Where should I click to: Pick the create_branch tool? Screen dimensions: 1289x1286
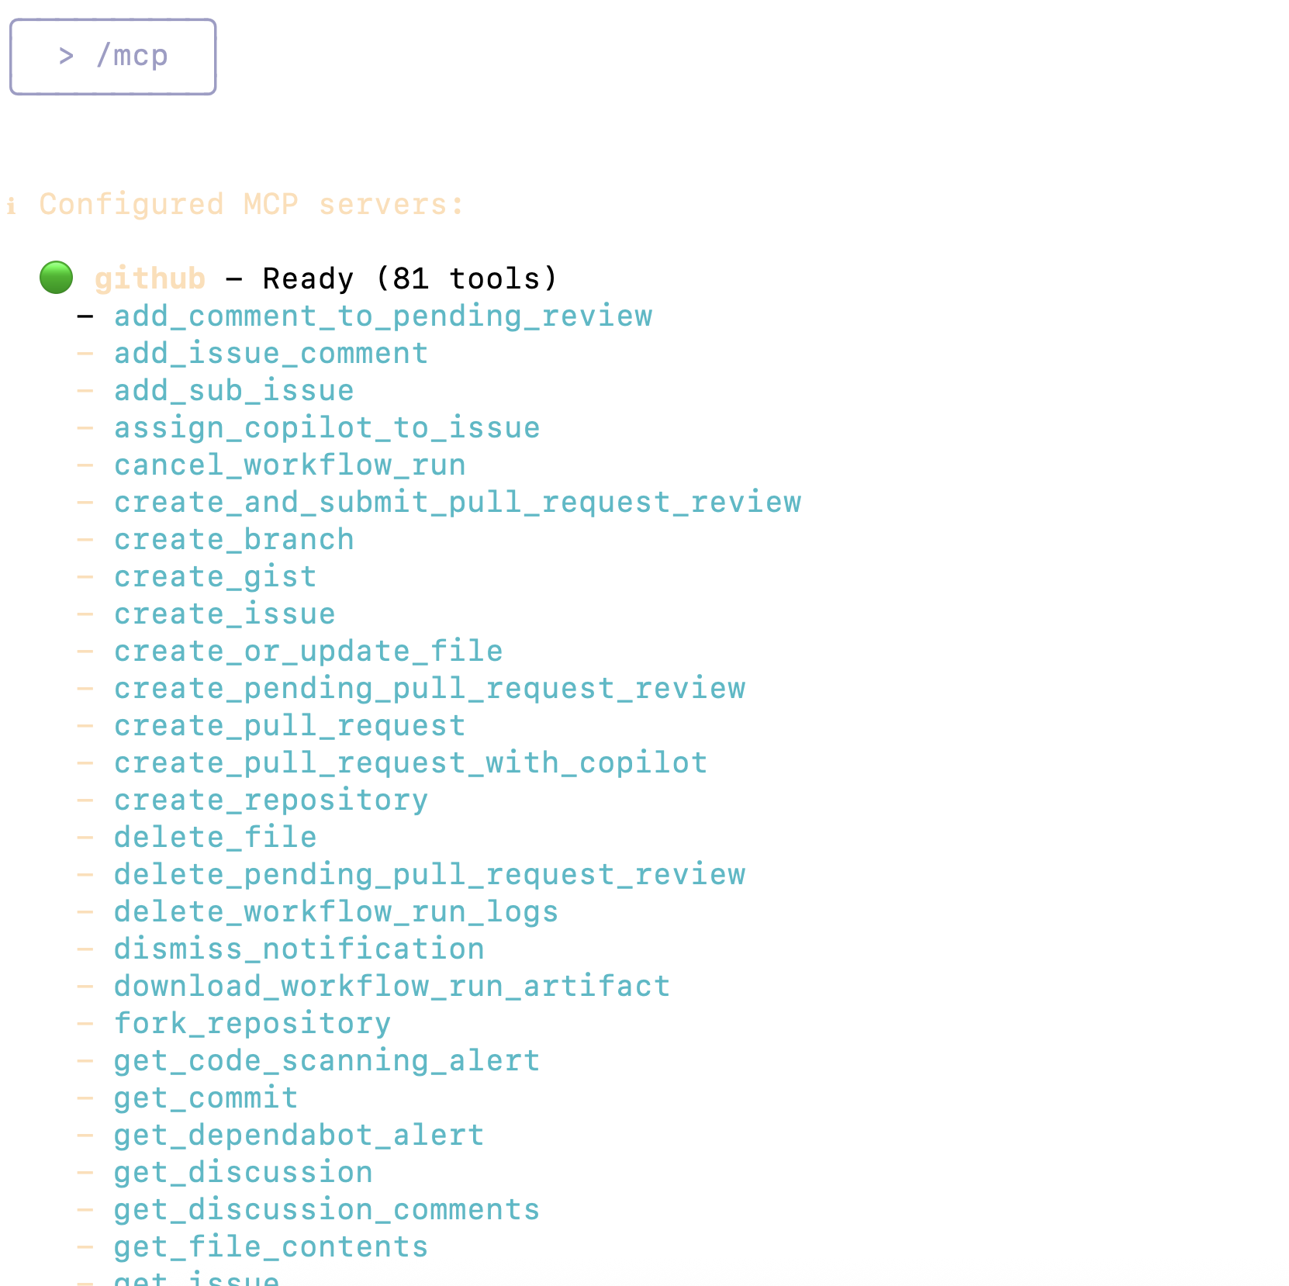pos(233,540)
